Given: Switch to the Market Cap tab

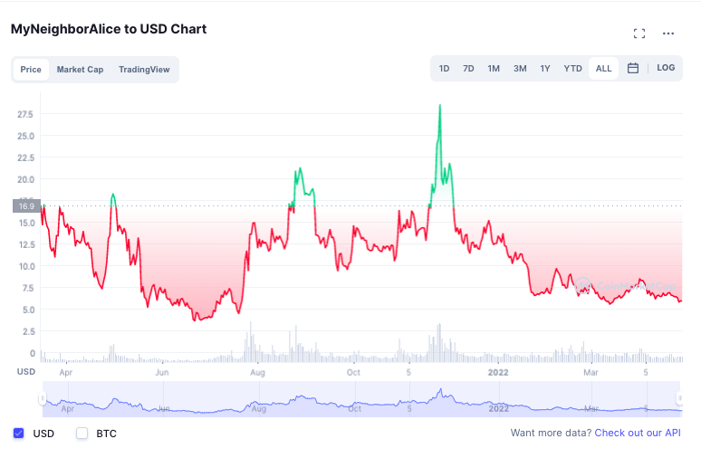Looking at the screenshot, I should click(x=80, y=70).
